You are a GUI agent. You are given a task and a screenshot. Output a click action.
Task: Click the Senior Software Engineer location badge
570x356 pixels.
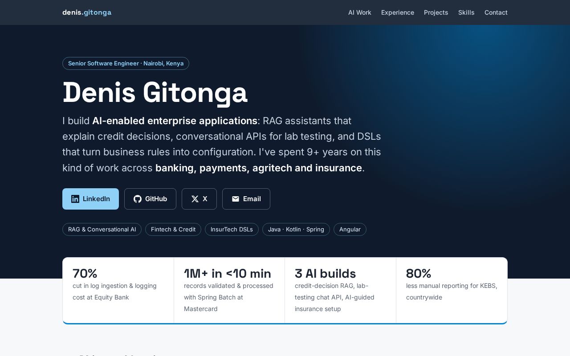(x=126, y=63)
